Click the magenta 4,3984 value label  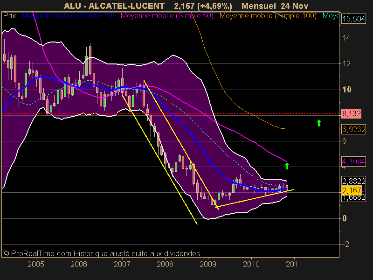pos(354,161)
